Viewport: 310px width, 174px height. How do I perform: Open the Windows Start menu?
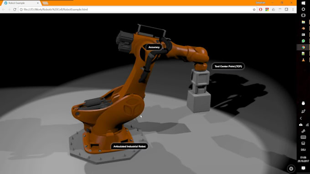303,3
